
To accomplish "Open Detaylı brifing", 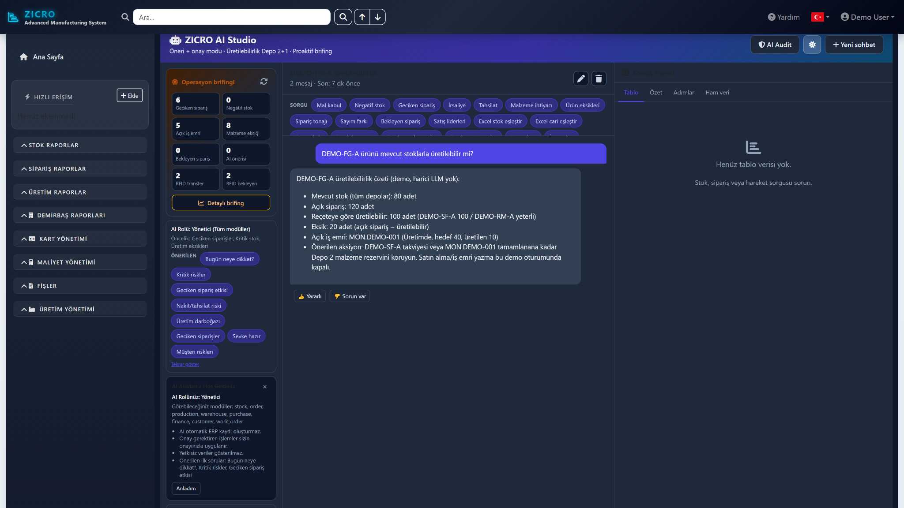I will point(221,203).
